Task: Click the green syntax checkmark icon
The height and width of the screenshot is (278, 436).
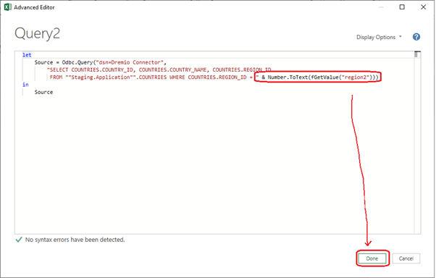Action: pyautogui.click(x=19, y=240)
